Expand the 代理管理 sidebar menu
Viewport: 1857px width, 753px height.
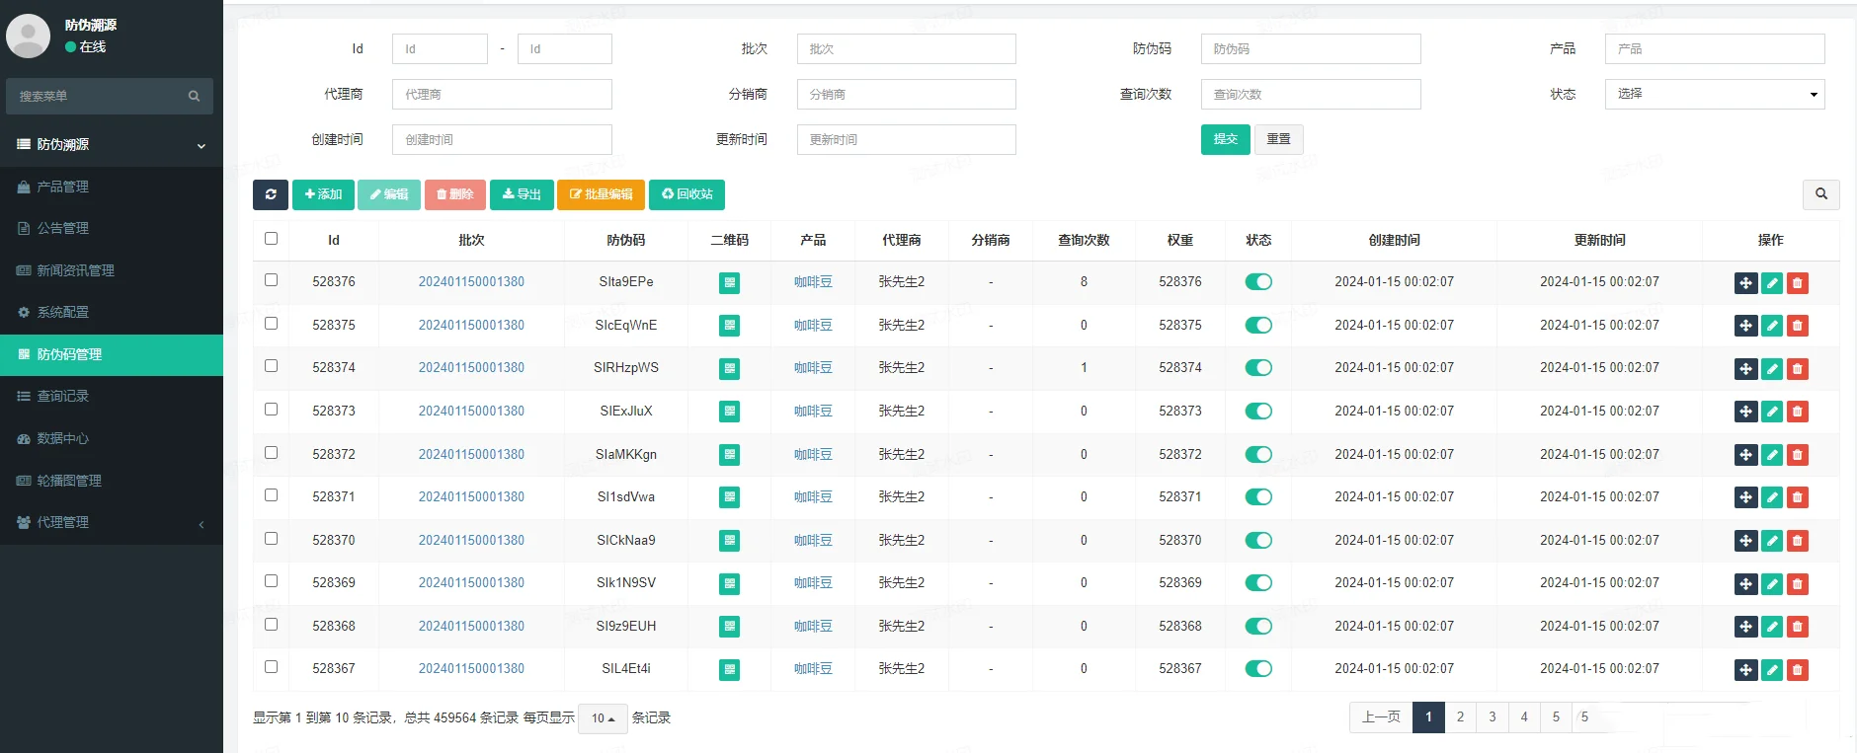112,523
